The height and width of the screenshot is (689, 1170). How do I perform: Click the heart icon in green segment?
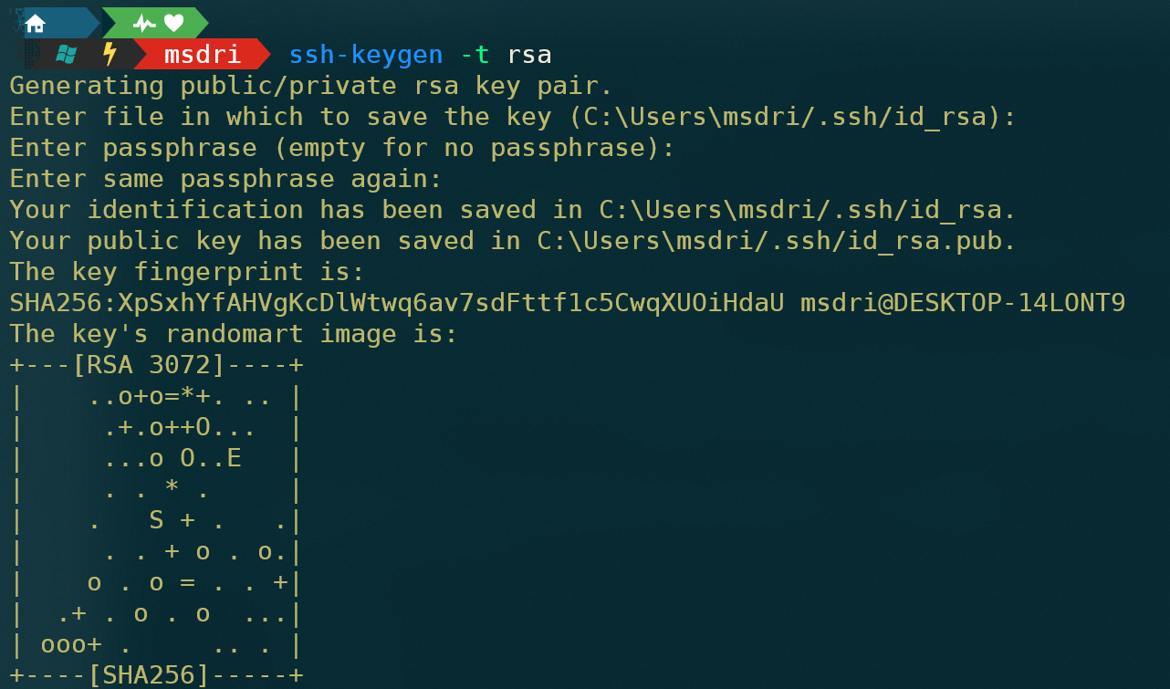tap(173, 24)
